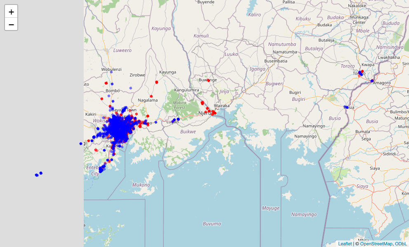Click the 'Nagalama' town label
The height and width of the screenshot is (247, 409).
point(148,100)
